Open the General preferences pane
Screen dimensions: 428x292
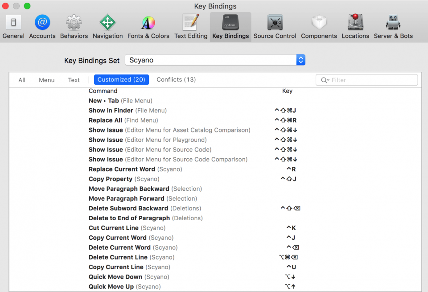click(13, 26)
